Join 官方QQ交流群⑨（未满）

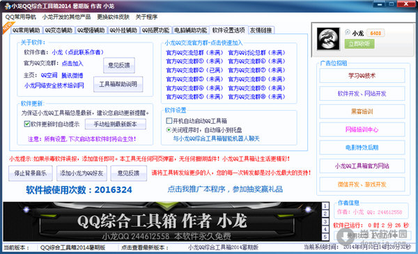pyautogui.click(x=256, y=88)
